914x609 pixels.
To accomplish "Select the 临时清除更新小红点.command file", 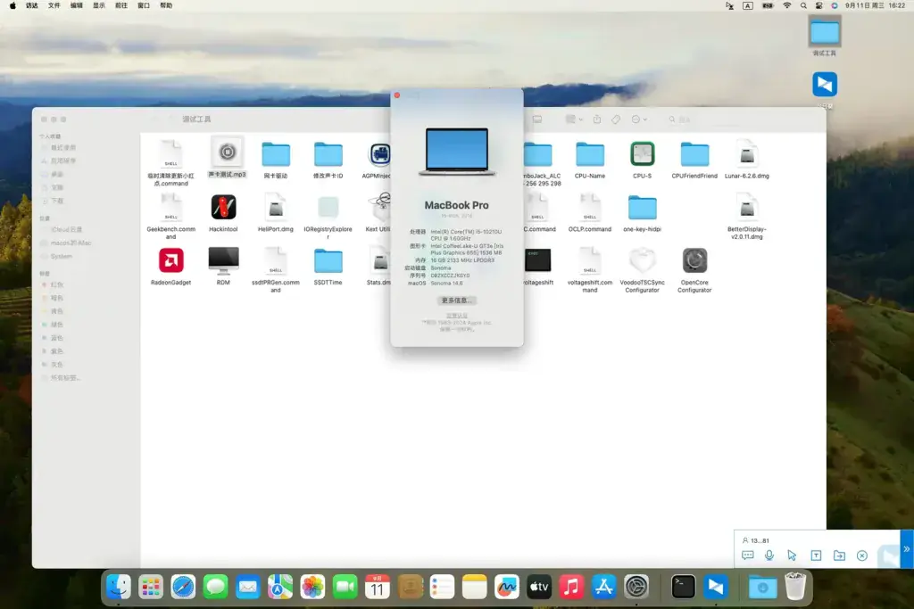I will (x=170, y=154).
